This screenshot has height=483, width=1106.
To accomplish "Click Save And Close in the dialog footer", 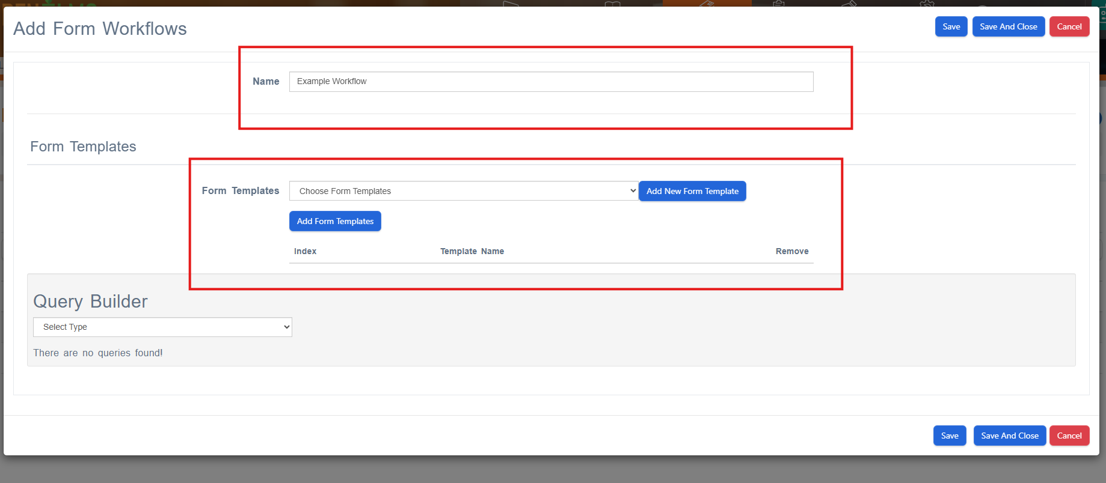I will point(1010,436).
